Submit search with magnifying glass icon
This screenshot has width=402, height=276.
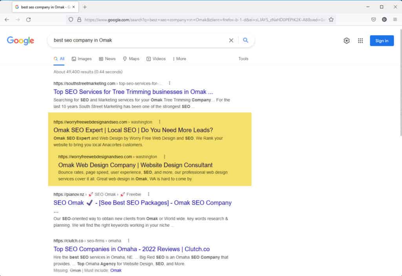[x=246, y=40]
